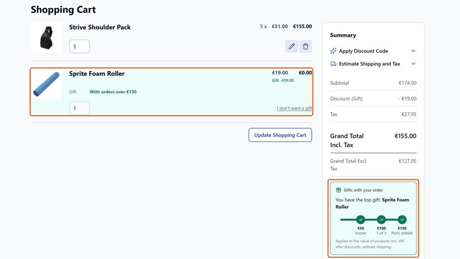
Task: Click "With orders over €150" gift text
Action: coord(113,92)
